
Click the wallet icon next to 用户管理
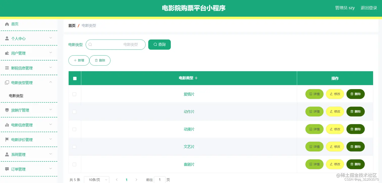click(x=7, y=53)
